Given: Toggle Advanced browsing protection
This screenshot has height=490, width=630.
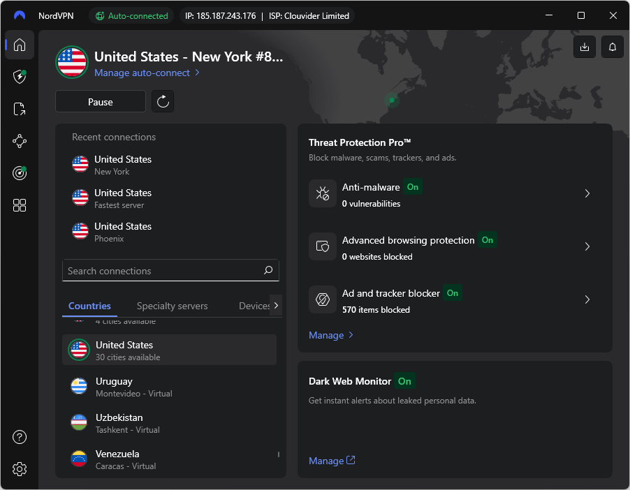Looking at the screenshot, I should pyautogui.click(x=487, y=240).
